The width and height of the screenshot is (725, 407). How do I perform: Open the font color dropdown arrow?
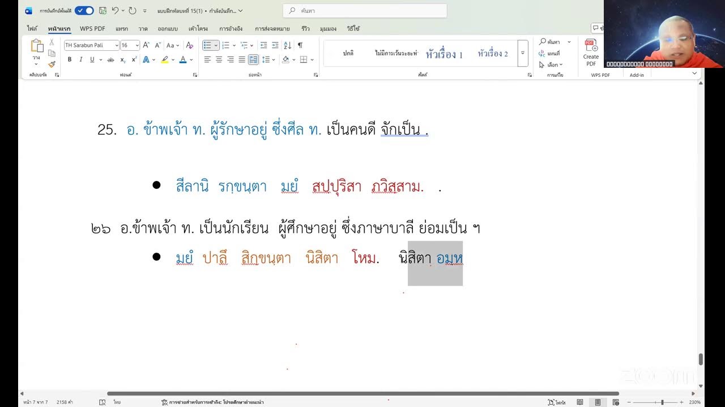191,59
